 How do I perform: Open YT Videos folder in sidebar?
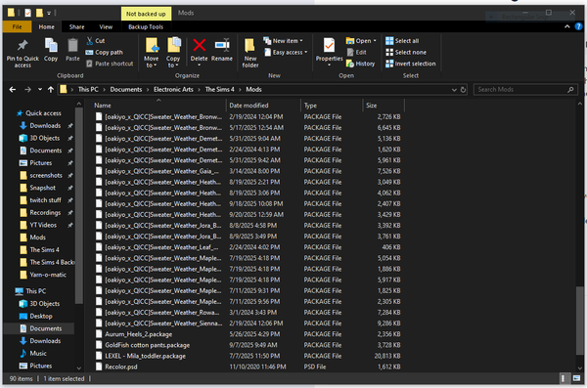pyautogui.click(x=43, y=225)
